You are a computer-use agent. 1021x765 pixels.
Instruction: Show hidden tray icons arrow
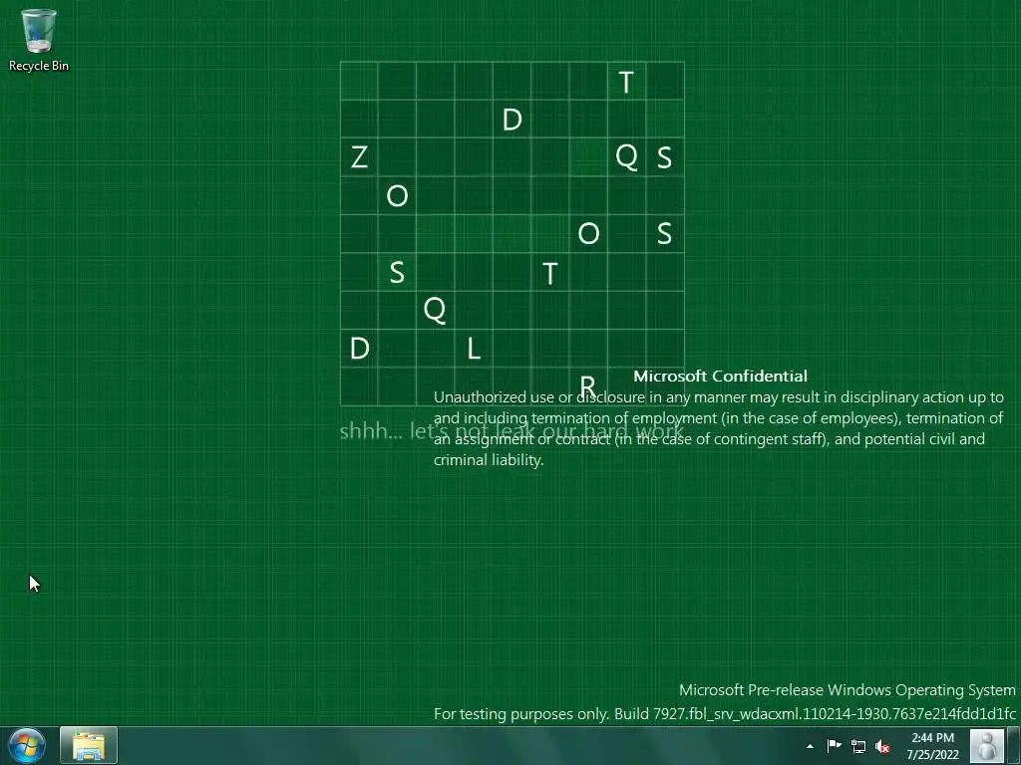810,746
